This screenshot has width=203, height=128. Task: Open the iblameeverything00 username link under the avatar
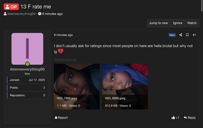pos(27,69)
